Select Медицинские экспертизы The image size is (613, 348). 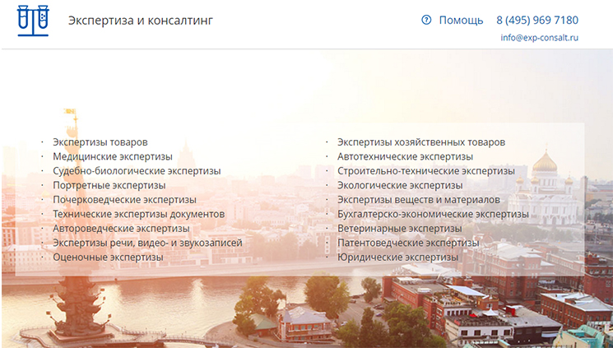113,156
